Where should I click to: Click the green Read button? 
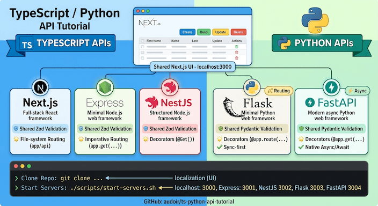coord(203,32)
